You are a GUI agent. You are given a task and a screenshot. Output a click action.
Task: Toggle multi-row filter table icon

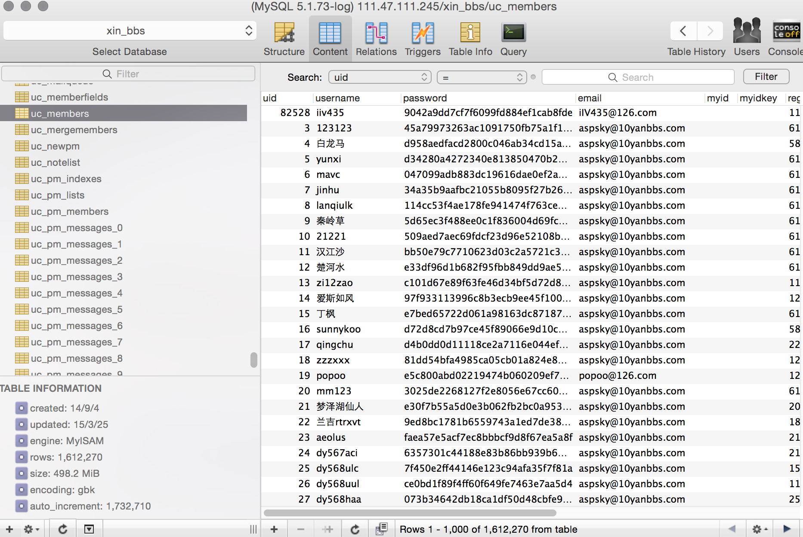pyautogui.click(x=381, y=529)
